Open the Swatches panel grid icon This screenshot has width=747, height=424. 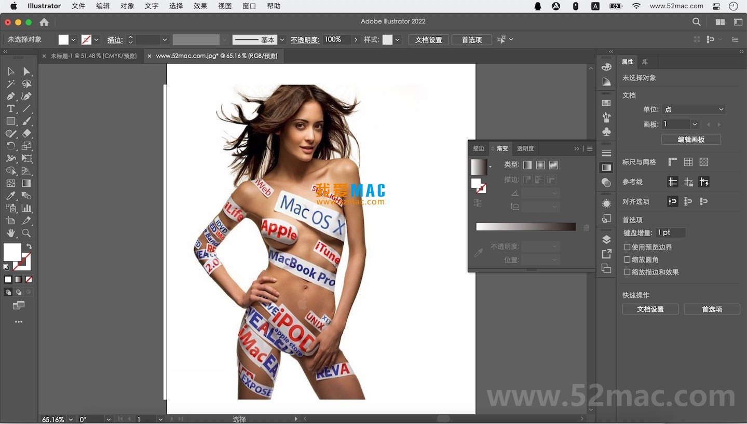click(606, 103)
